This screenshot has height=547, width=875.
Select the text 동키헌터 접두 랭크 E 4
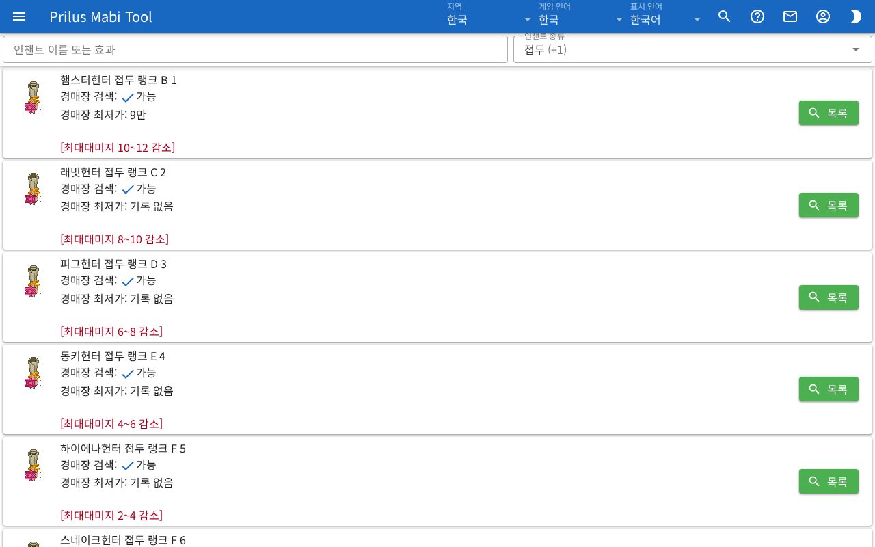coord(113,356)
